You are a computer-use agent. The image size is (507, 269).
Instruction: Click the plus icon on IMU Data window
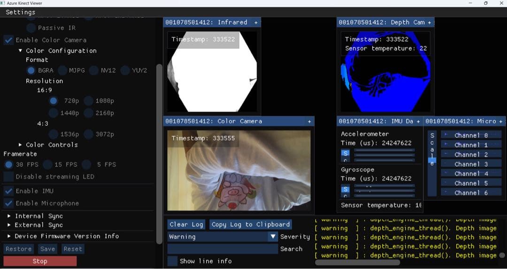[418, 122]
